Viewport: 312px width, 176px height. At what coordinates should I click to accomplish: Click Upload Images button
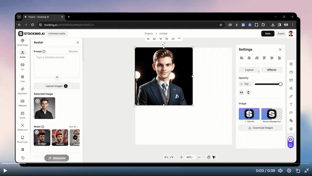(x=57, y=86)
